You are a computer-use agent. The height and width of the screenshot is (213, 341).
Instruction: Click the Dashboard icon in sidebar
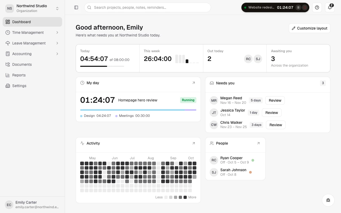tap(8, 22)
